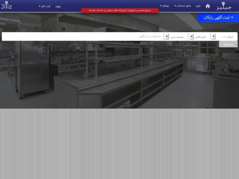Click the home icon in the navbar
Screen dimensions: 239x179
click(208, 6)
